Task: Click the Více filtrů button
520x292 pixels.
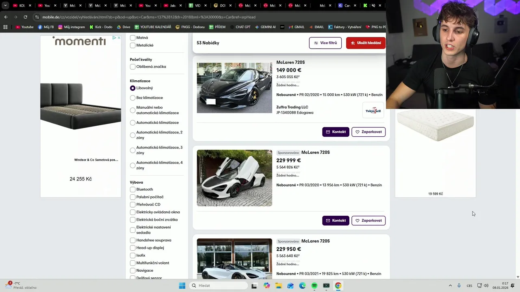Action: [x=325, y=43]
